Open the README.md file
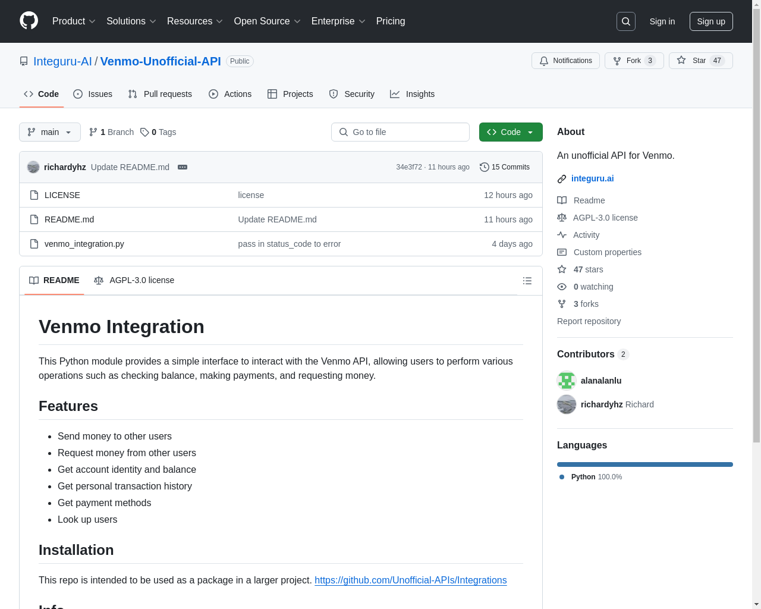761x609 pixels. tap(69, 219)
